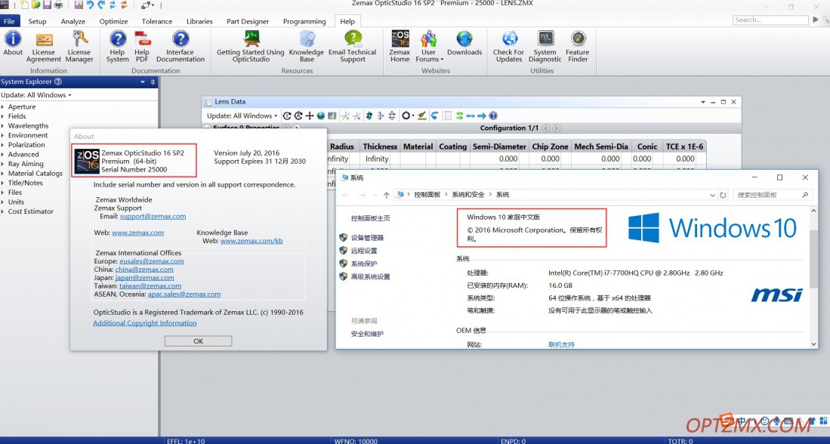Click the blue right arrow icon in Lens Data toolbar
The height and width of the screenshot is (444, 830).
(x=482, y=116)
